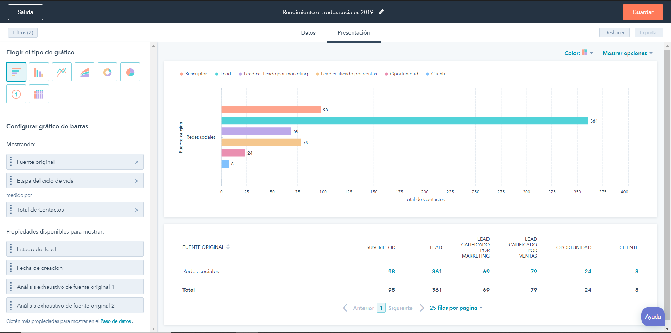The width and height of the screenshot is (671, 333).
Task: Open the 25 filas por página dropdown
Action: (456, 308)
